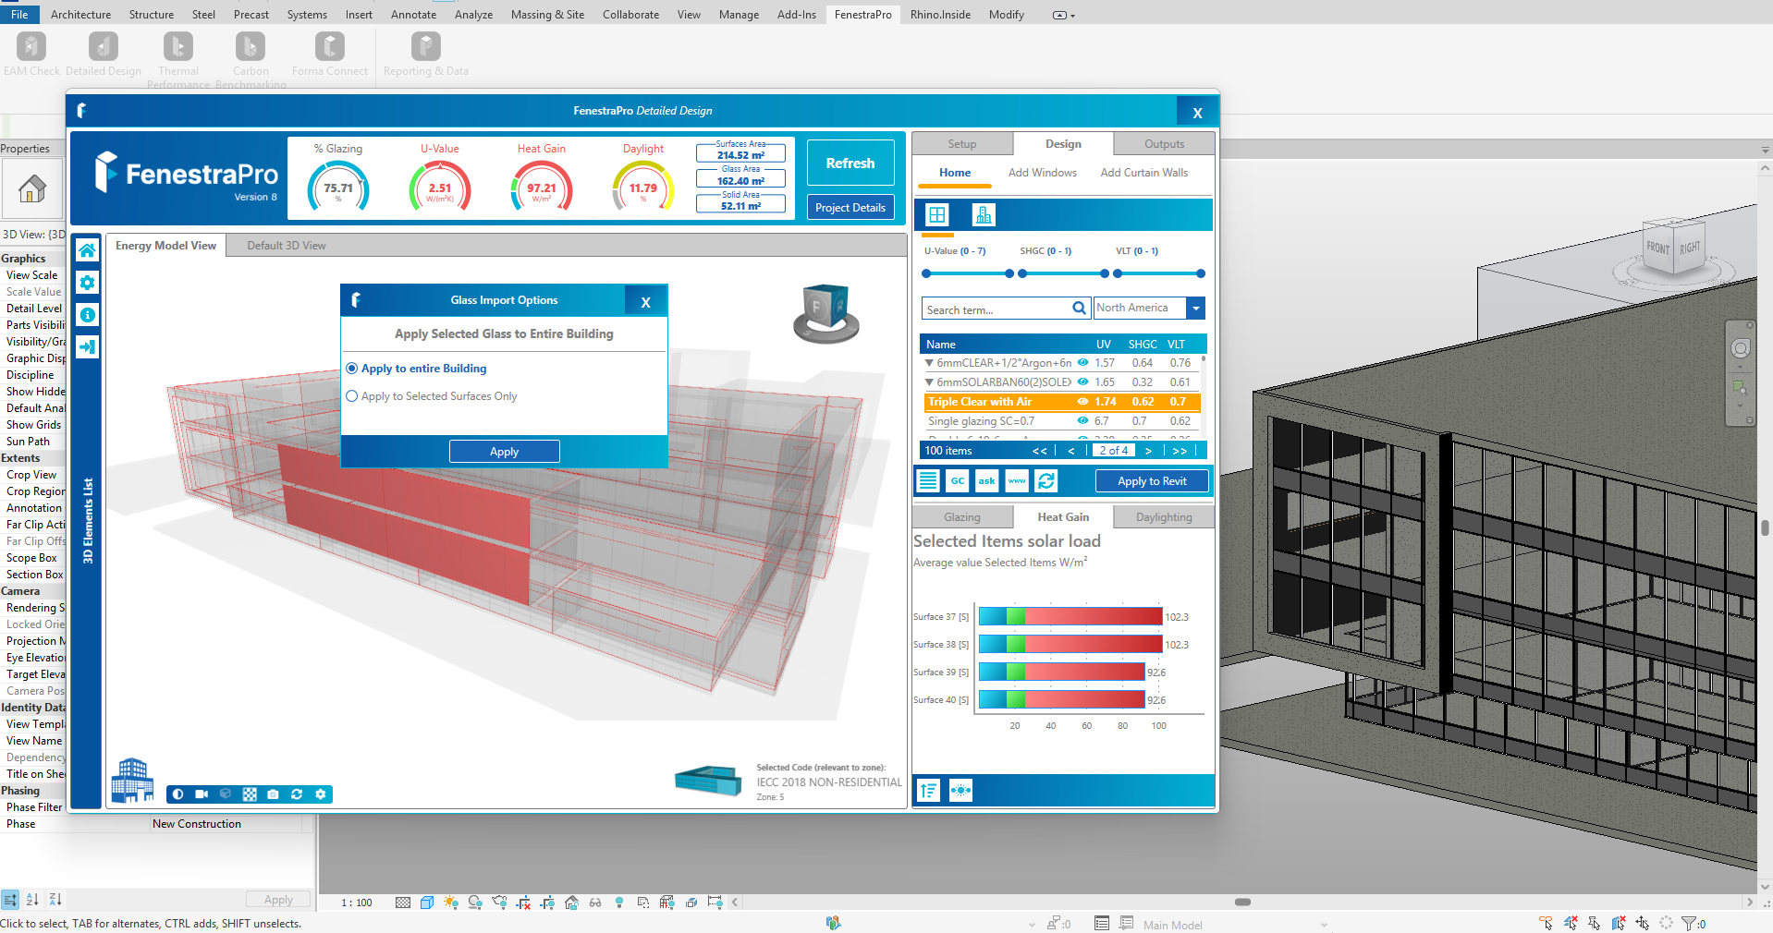The height and width of the screenshot is (933, 1773).
Task: Open the Add Curtain Walls sub-tab
Action: pyautogui.click(x=1143, y=173)
